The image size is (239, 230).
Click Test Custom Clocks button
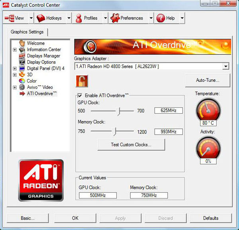pyautogui.click(x=131, y=145)
